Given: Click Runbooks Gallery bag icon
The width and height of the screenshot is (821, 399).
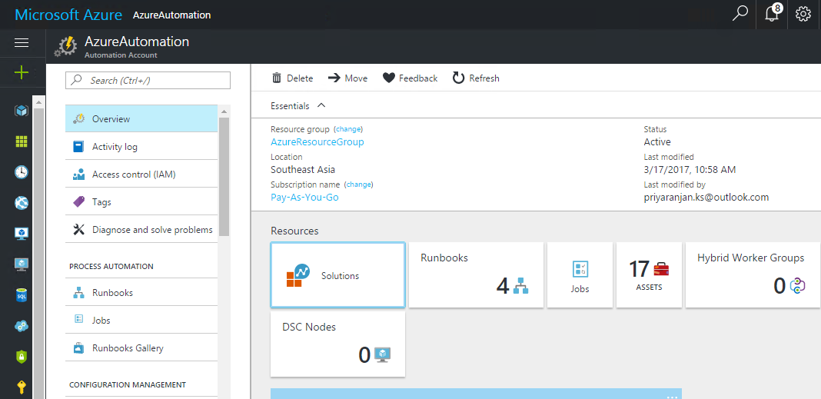Looking at the screenshot, I should click(79, 347).
